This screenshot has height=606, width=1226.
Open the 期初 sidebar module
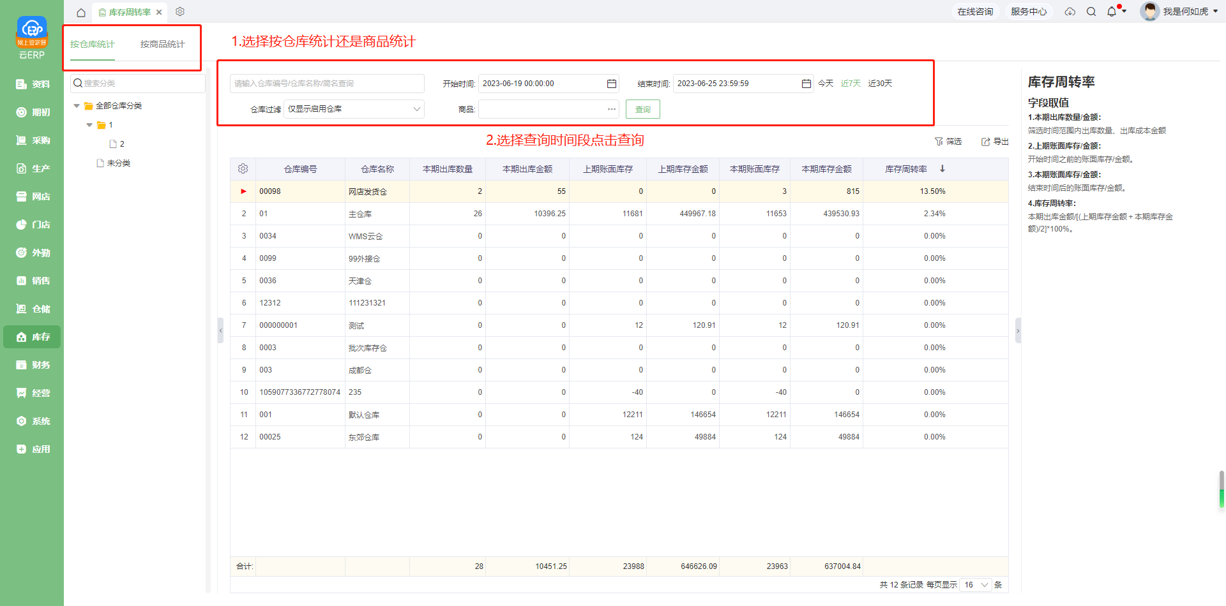click(32, 112)
